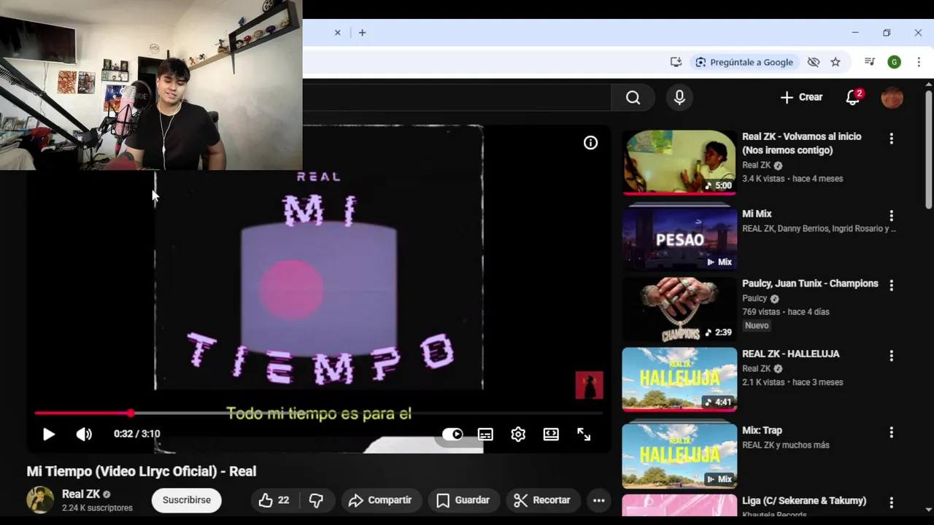This screenshot has height=525, width=934.
Task: Click the channel watermark in video corner
Action: pyautogui.click(x=590, y=385)
